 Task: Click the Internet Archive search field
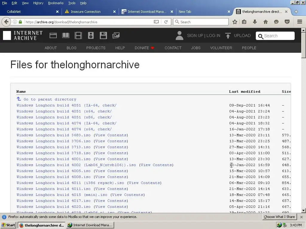click(275, 36)
